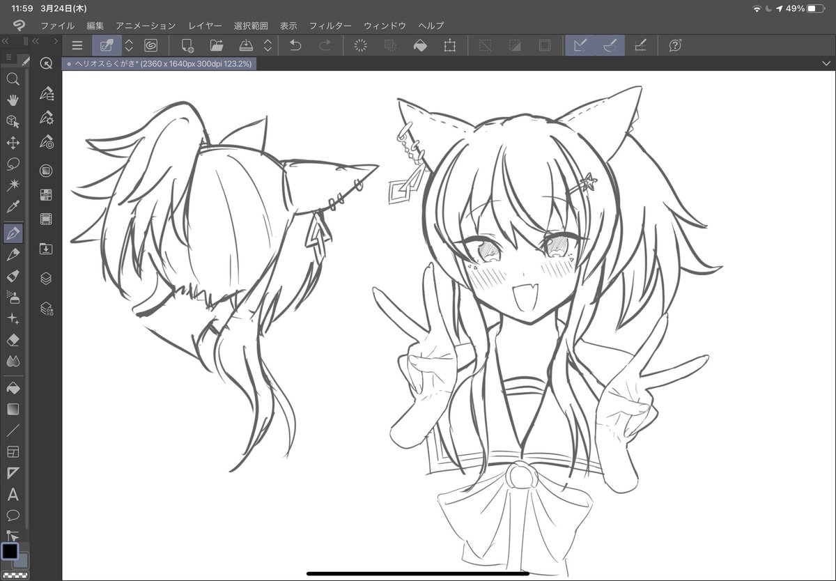Viewport: 836px width, 581px height.
Task: Select the Figure line tool
Action: pyautogui.click(x=13, y=431)
